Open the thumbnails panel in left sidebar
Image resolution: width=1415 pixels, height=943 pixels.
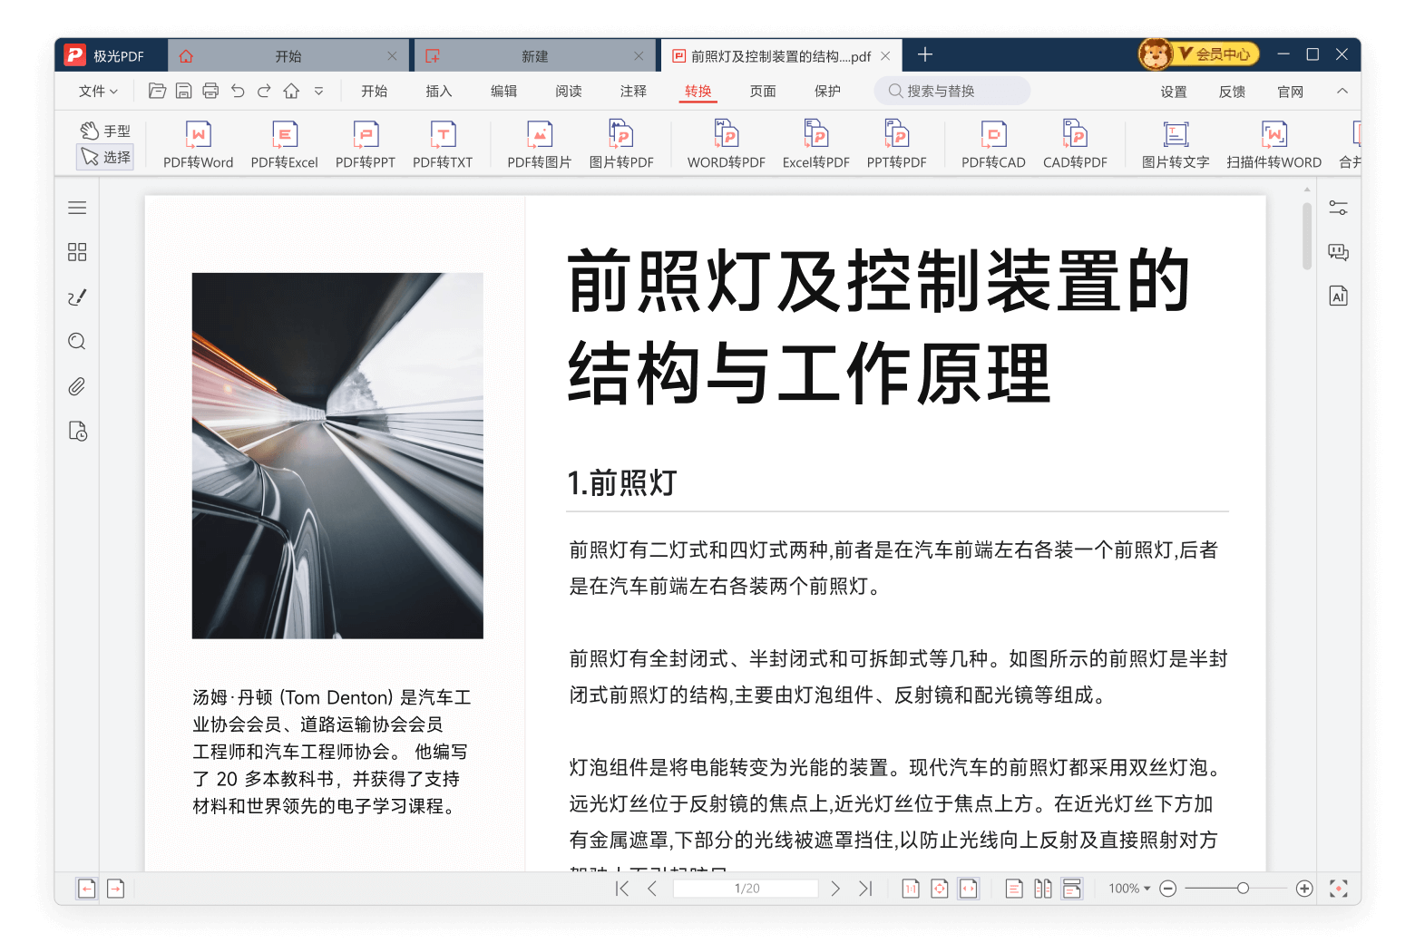tap(77, 252)
